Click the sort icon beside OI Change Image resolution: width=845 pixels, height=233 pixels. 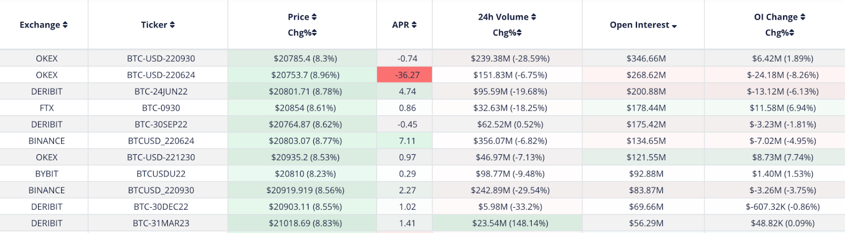click(x=803, y=17)
